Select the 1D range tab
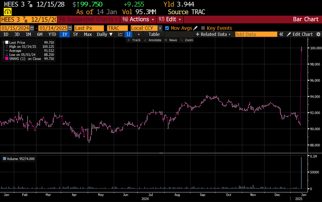 (6, 34)
